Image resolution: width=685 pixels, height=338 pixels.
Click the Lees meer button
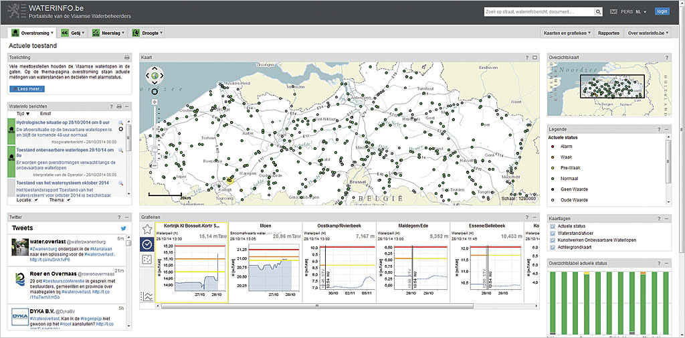pos(27,88)
